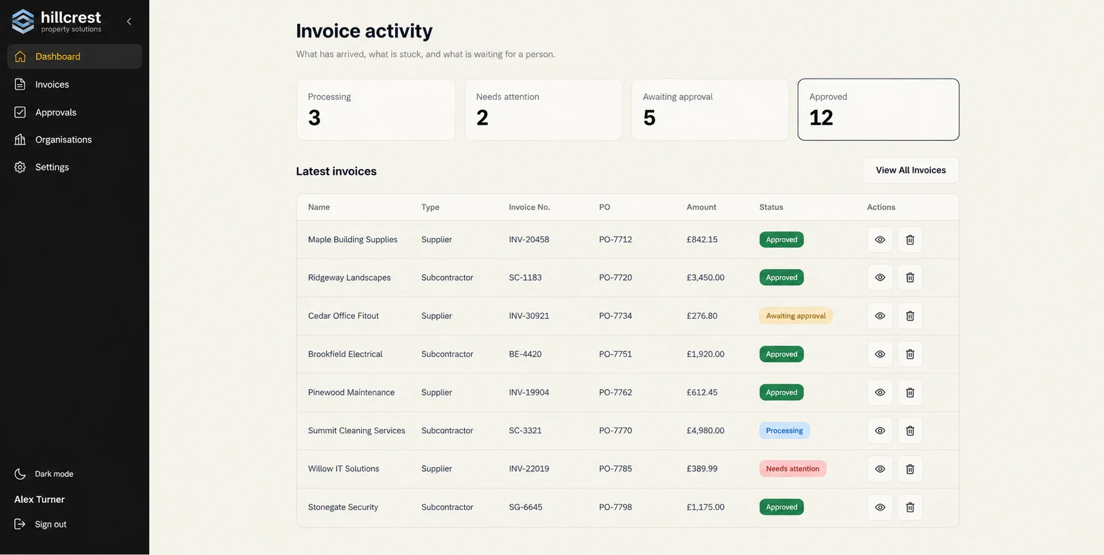View the Brookfield Electrical invoice
The height and width of the screenshot is (555, 1104).
pos(880,354)
